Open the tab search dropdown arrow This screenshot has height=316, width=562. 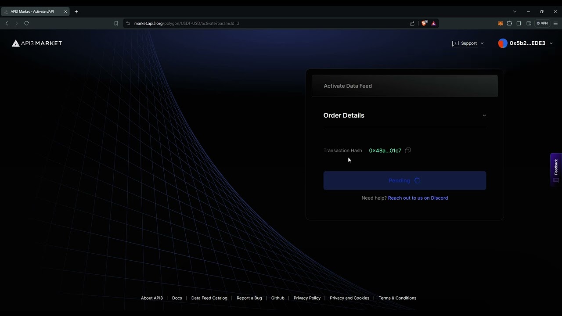click(515, 11)
